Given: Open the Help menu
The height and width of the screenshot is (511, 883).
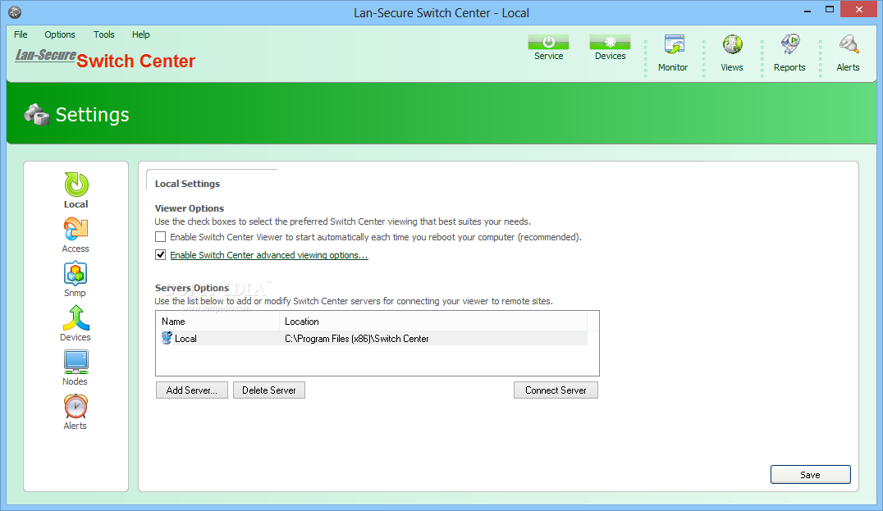Looking at the screenshot, I should click(x=141, y=34).
